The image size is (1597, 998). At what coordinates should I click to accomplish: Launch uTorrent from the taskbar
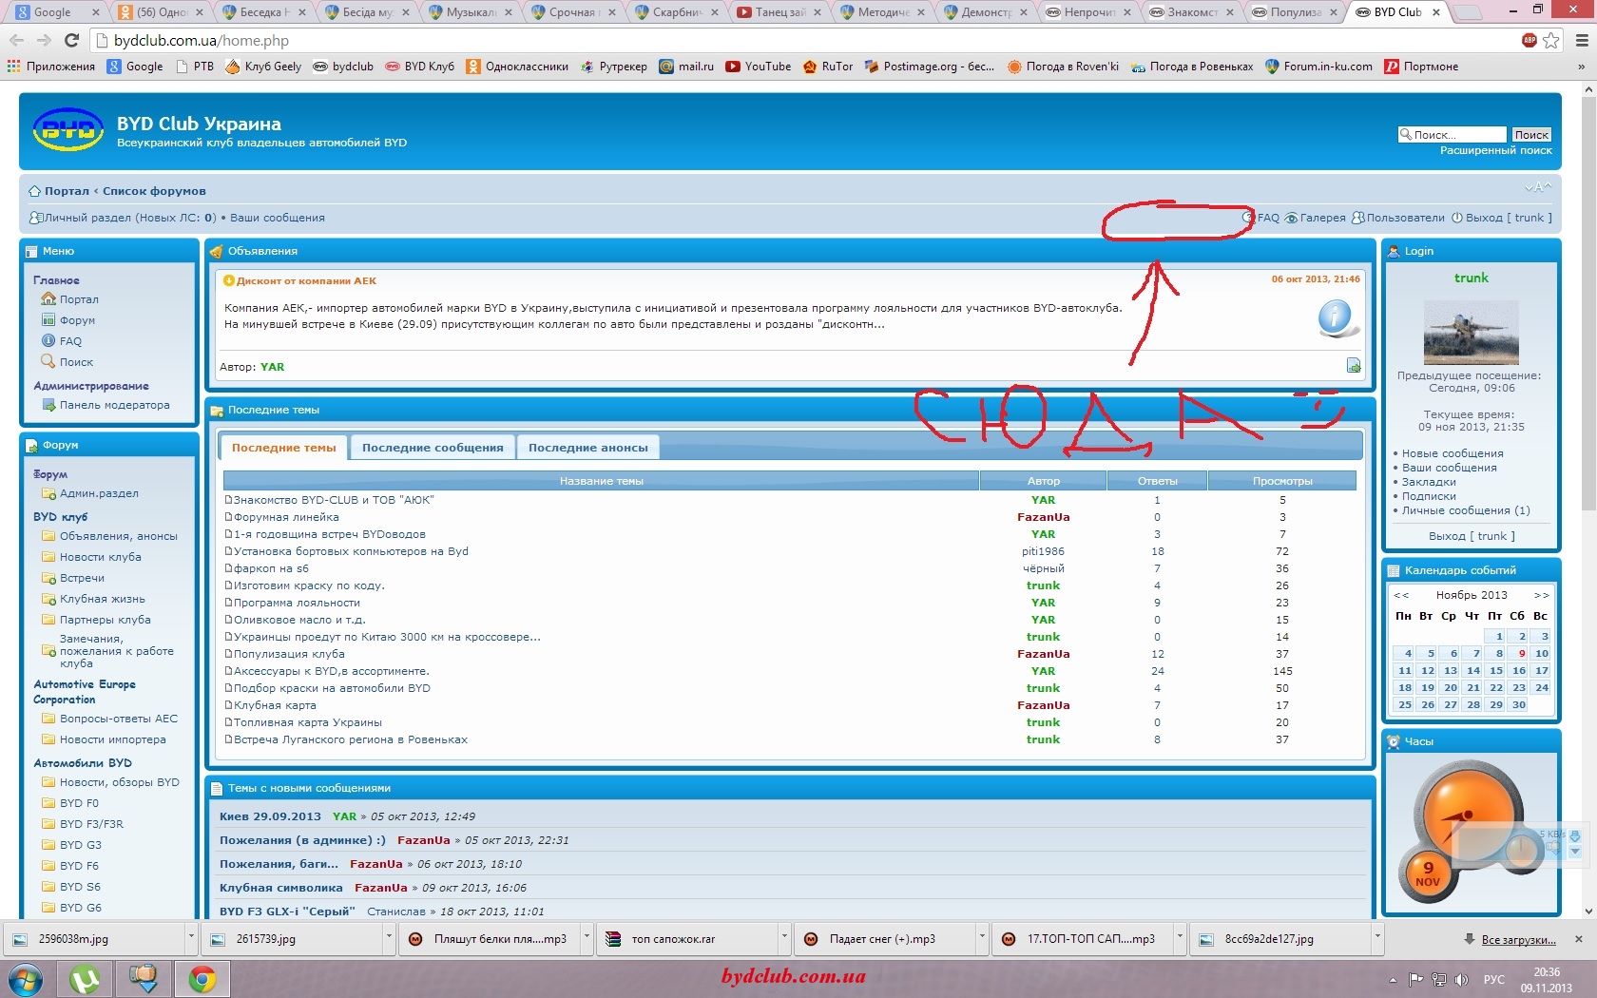86,978
